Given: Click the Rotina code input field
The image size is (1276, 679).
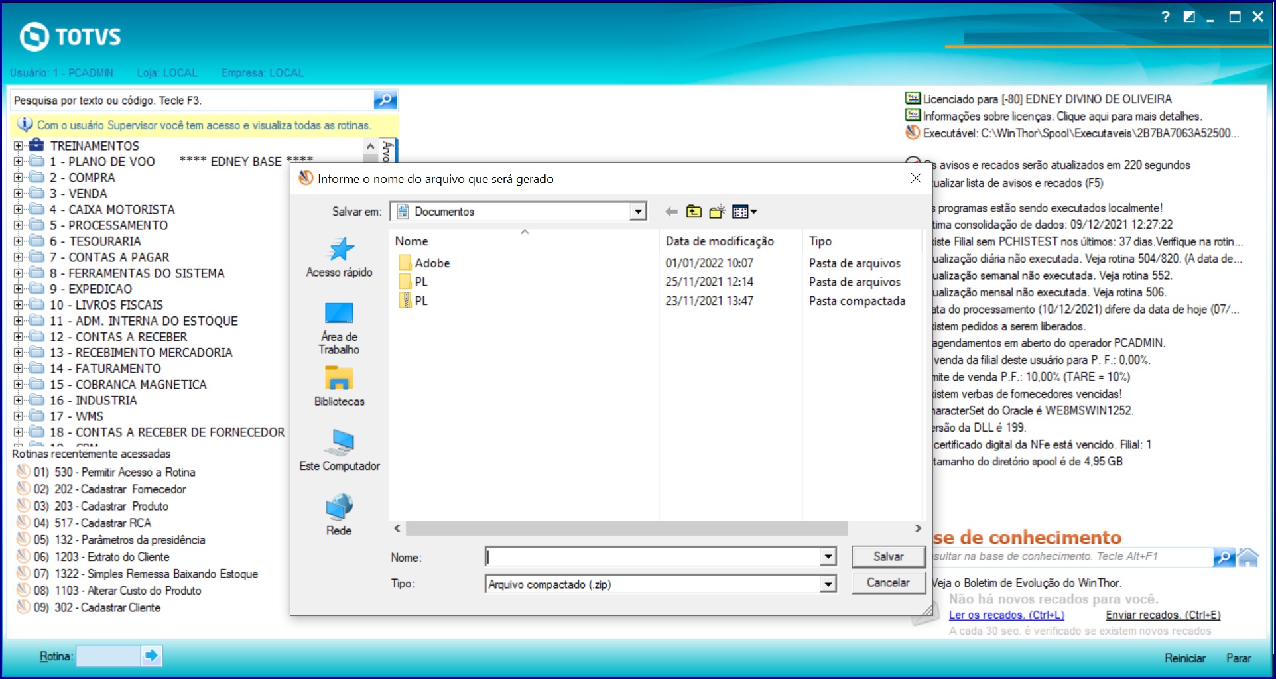Looking at the screenshot, I should (x=108, y=656).
